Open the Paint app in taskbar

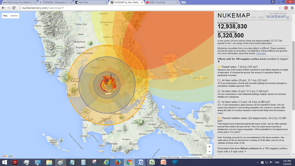60,162
